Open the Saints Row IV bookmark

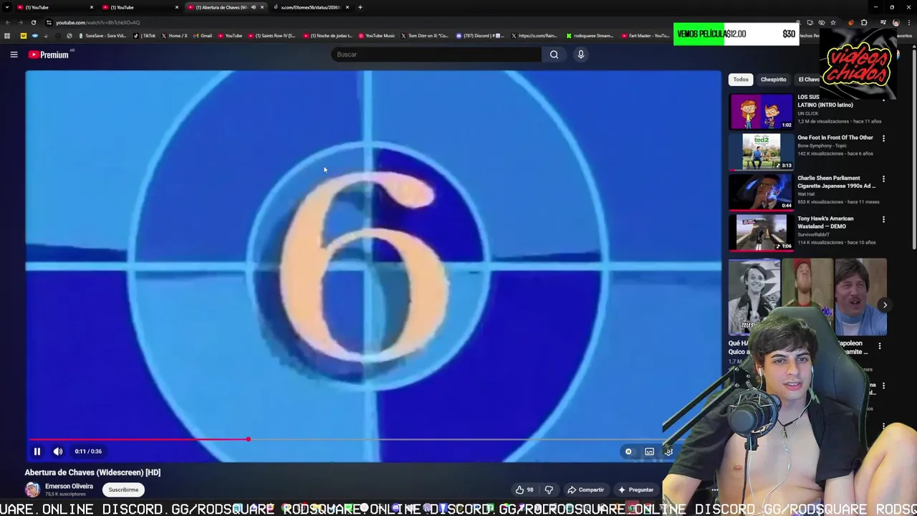coord(272,36)
